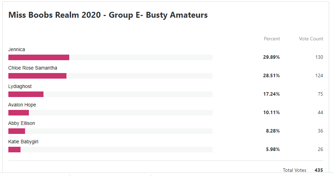Click the Chloe Rose Samantha result bar
Image resolution: width=334 pixels, height=176 pixels.
(110, 76)
